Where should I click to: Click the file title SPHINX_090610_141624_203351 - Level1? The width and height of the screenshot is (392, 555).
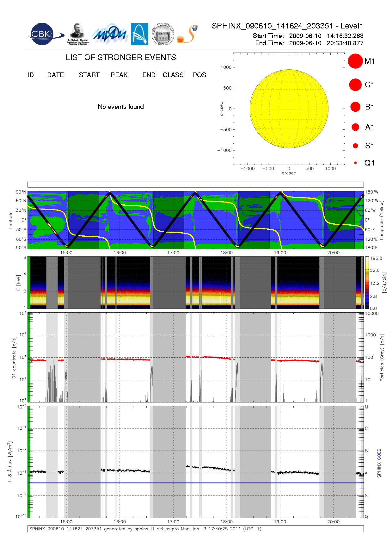(287, 26)
